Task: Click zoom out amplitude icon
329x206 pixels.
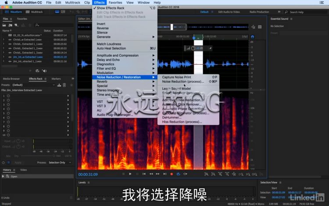Action: point(213,174)
